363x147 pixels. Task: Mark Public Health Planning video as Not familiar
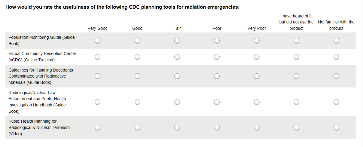(x=336, y=128)
